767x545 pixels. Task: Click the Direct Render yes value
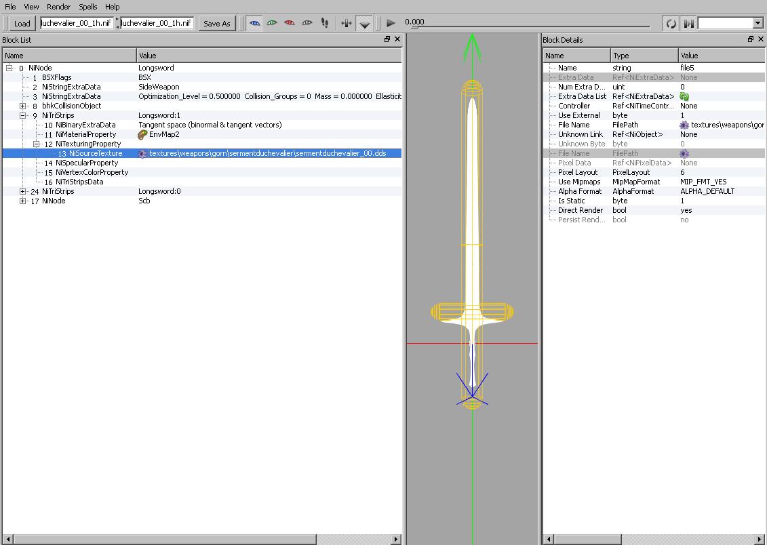pos(686,211)
